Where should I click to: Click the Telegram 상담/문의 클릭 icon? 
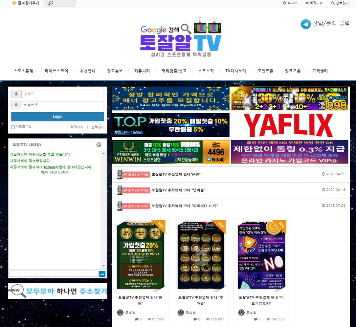point(305,24)
